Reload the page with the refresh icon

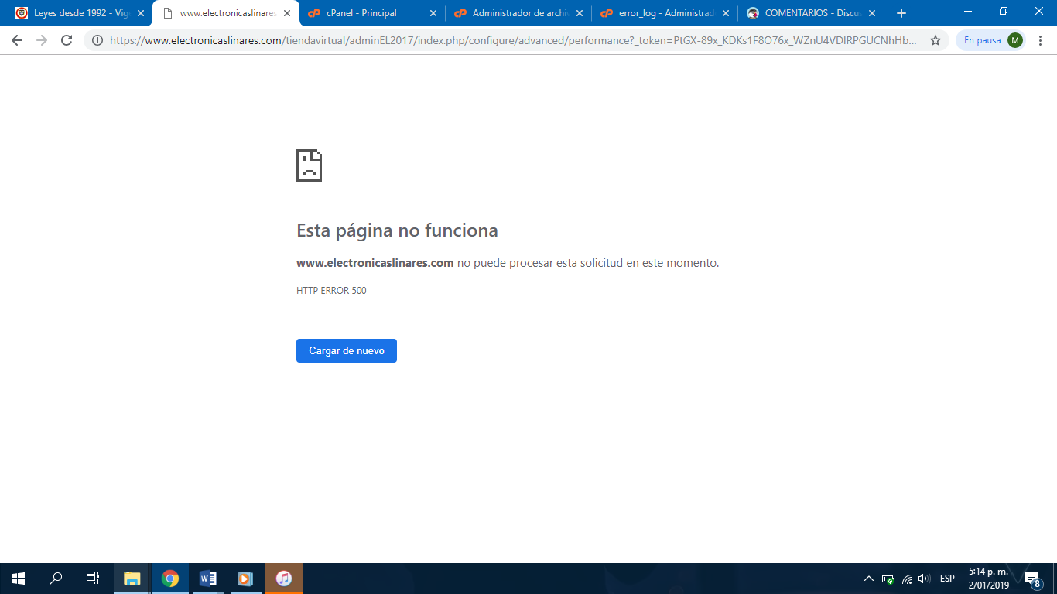pos(67,40)
